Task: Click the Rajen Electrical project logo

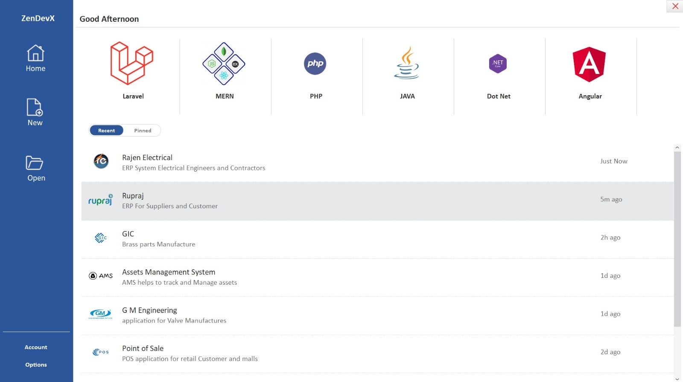Action: point(101,161)
